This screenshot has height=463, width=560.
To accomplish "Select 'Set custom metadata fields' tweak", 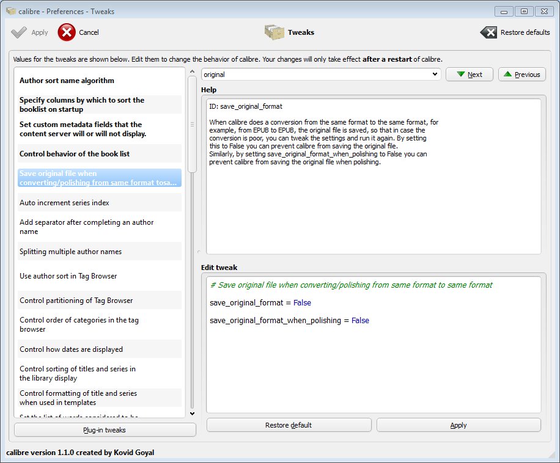I will click(100, 129).
